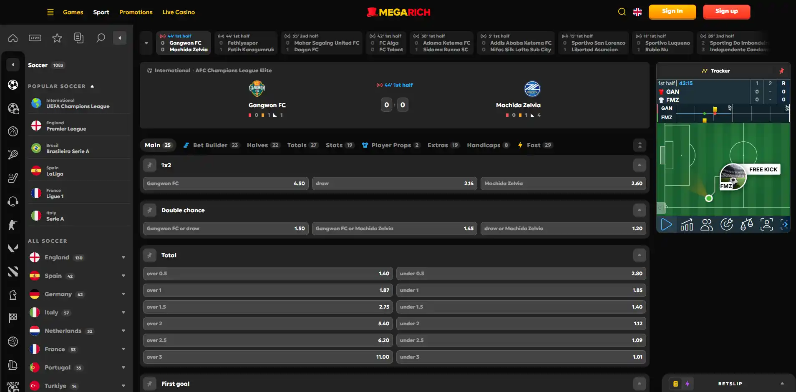
Task: Go to the sportsbook home icon
Action: point(13,38)
